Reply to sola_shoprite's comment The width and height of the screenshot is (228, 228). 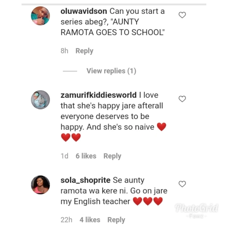(x=116, y=220)
